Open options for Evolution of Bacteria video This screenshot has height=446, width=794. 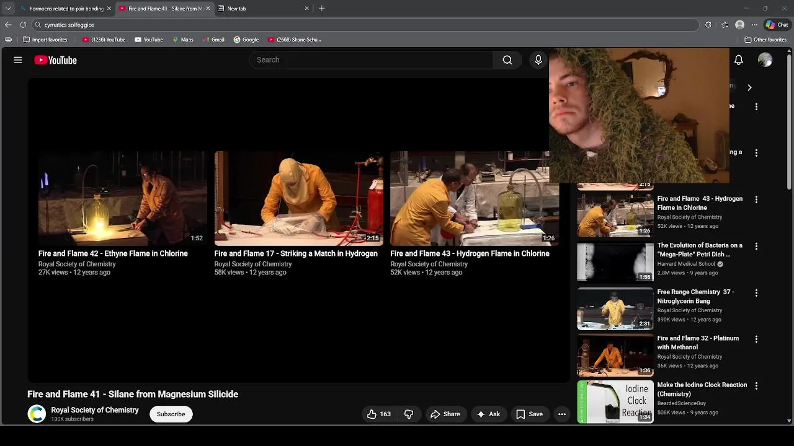pyautogui.click(x=756, y=246)
